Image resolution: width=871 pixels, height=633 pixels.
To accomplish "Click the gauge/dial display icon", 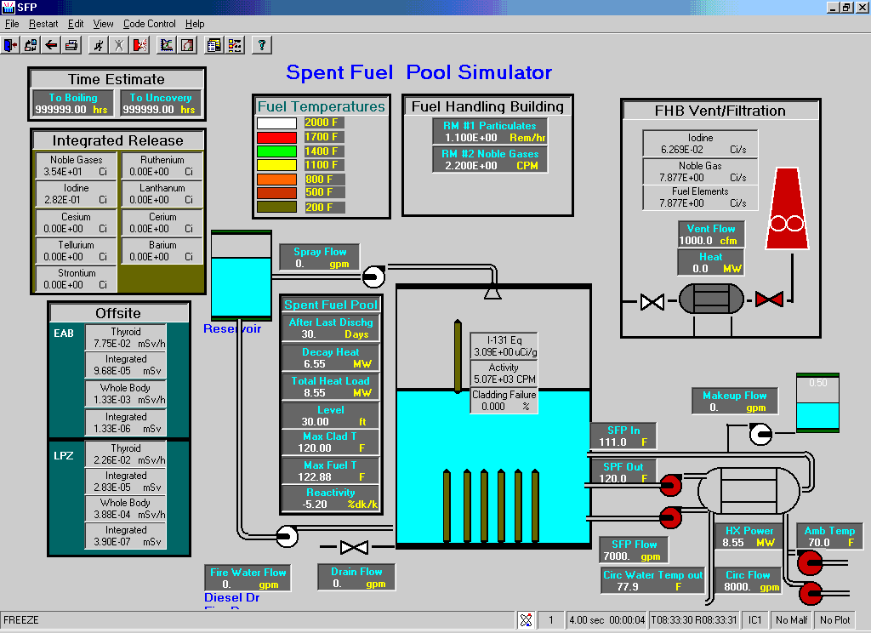I will [188, 44].
